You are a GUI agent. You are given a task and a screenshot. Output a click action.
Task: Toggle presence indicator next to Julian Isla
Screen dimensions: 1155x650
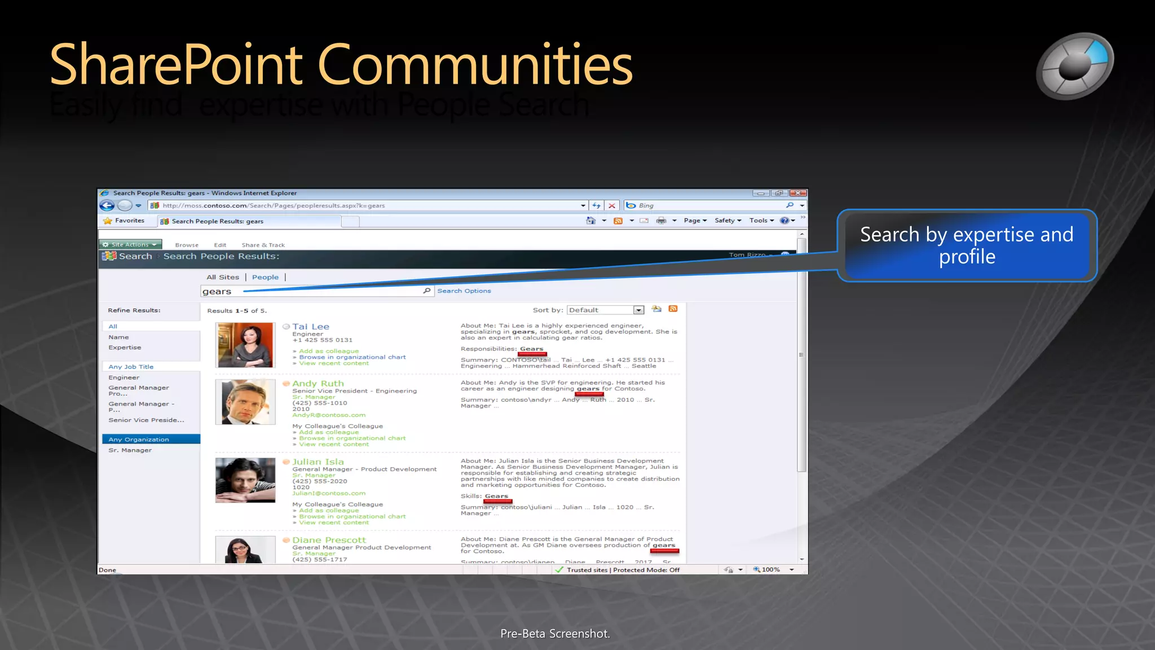point(286,462)
